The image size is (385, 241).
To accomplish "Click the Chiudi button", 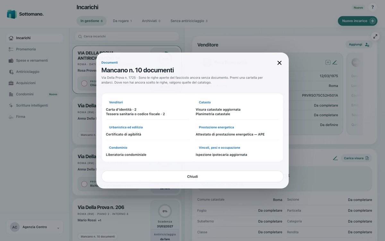I will (x=193, y=176).
